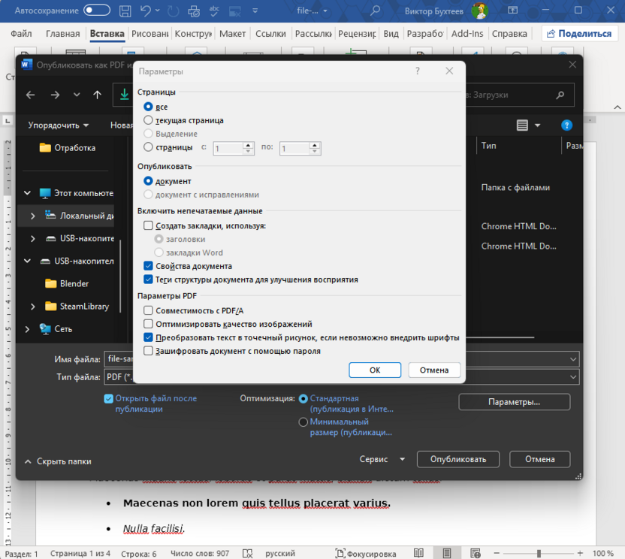
Task: Click the blue help icon in file dialog
Action: point(566,125)
